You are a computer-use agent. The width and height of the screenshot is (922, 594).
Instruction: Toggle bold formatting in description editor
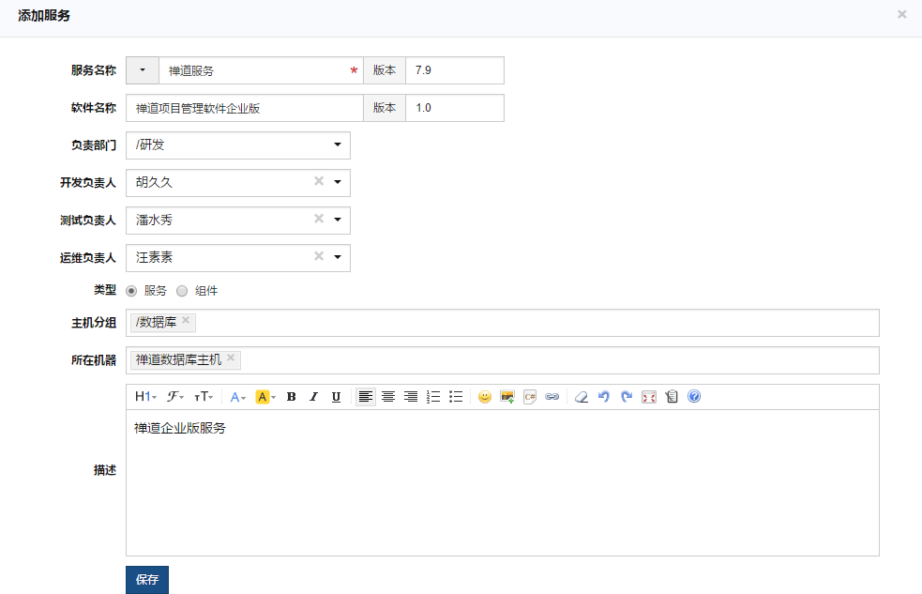click(291, 397)
